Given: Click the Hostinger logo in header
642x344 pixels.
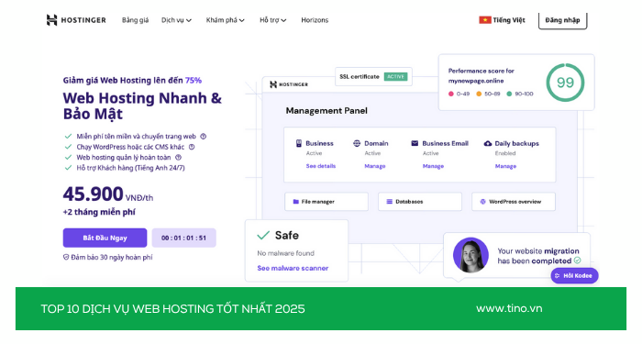Looking at the screenshot, I should point(76,19).
